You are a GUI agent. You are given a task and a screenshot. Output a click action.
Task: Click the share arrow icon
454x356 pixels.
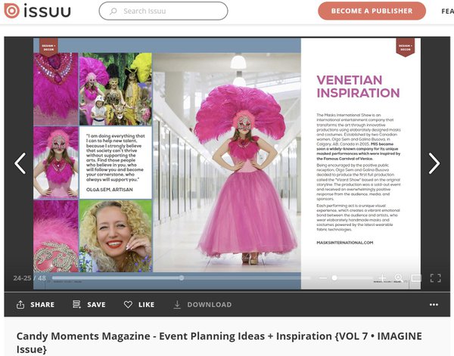[20, 305]
